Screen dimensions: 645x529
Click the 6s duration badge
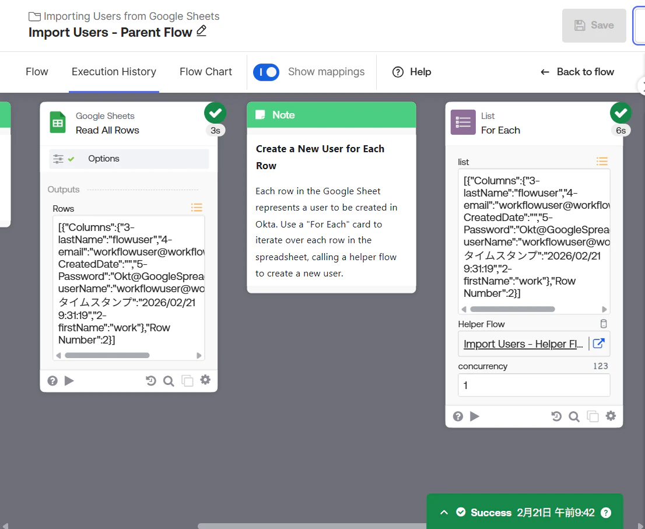point(621,131)
